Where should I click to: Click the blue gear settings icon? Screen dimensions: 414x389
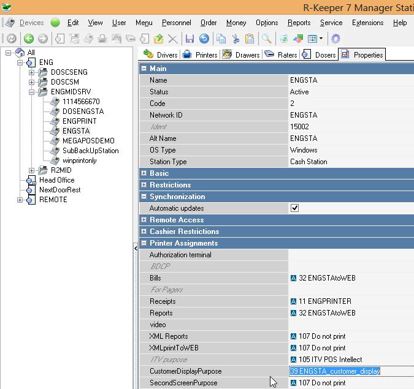pos(335,39)
